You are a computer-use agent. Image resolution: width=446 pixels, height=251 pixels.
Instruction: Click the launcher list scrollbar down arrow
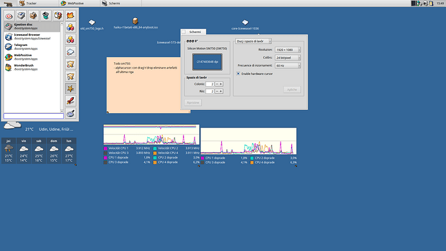pos(62,111)
